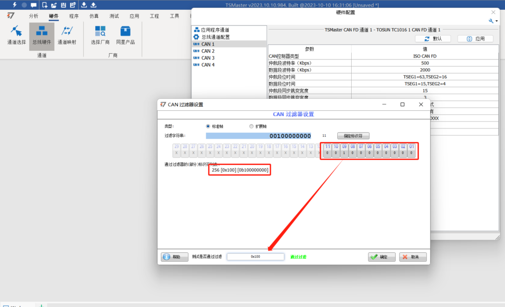Screen dimensions: 505x307
Task: Open the wrench settings dropdown in 硬件配置
Action: [491, 21]
